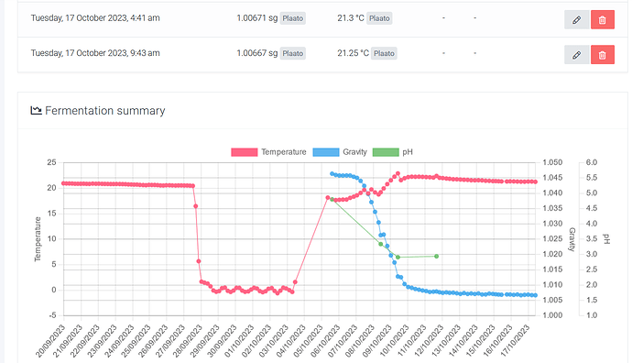Screen dimensions: 632x363
Task: Click the last green pH data point
Action: (x=437, y=257)
